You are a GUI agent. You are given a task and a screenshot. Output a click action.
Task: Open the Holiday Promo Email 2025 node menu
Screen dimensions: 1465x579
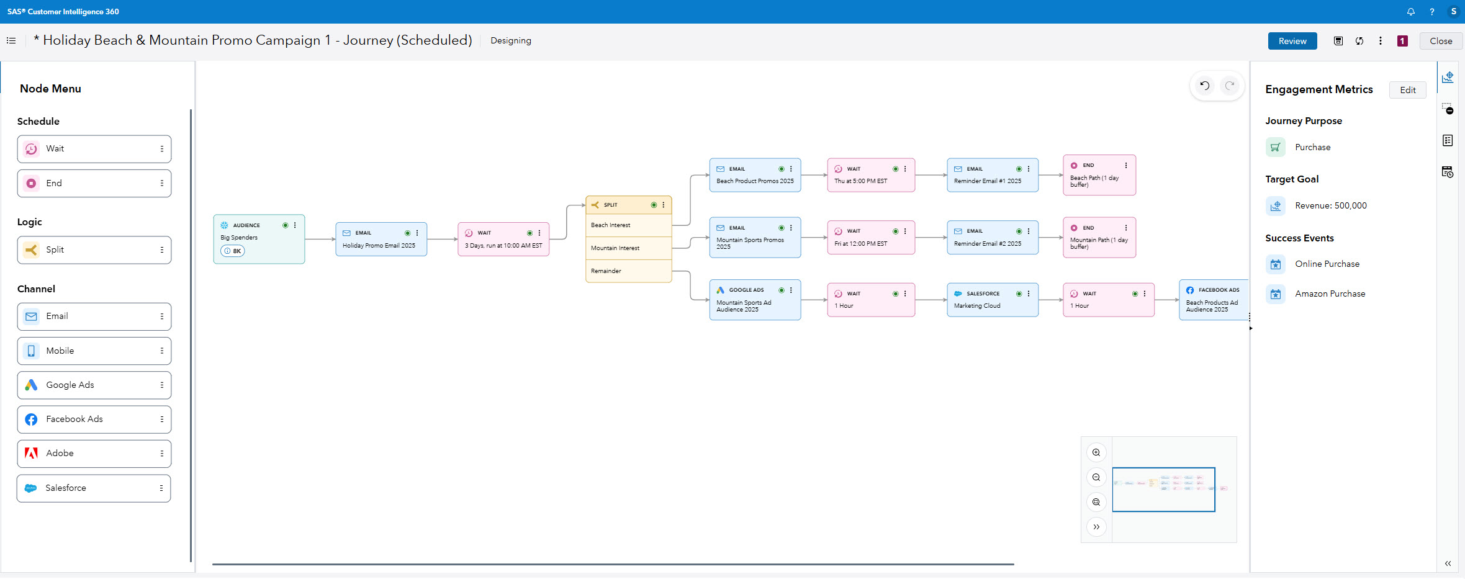(x=417, y=233)
